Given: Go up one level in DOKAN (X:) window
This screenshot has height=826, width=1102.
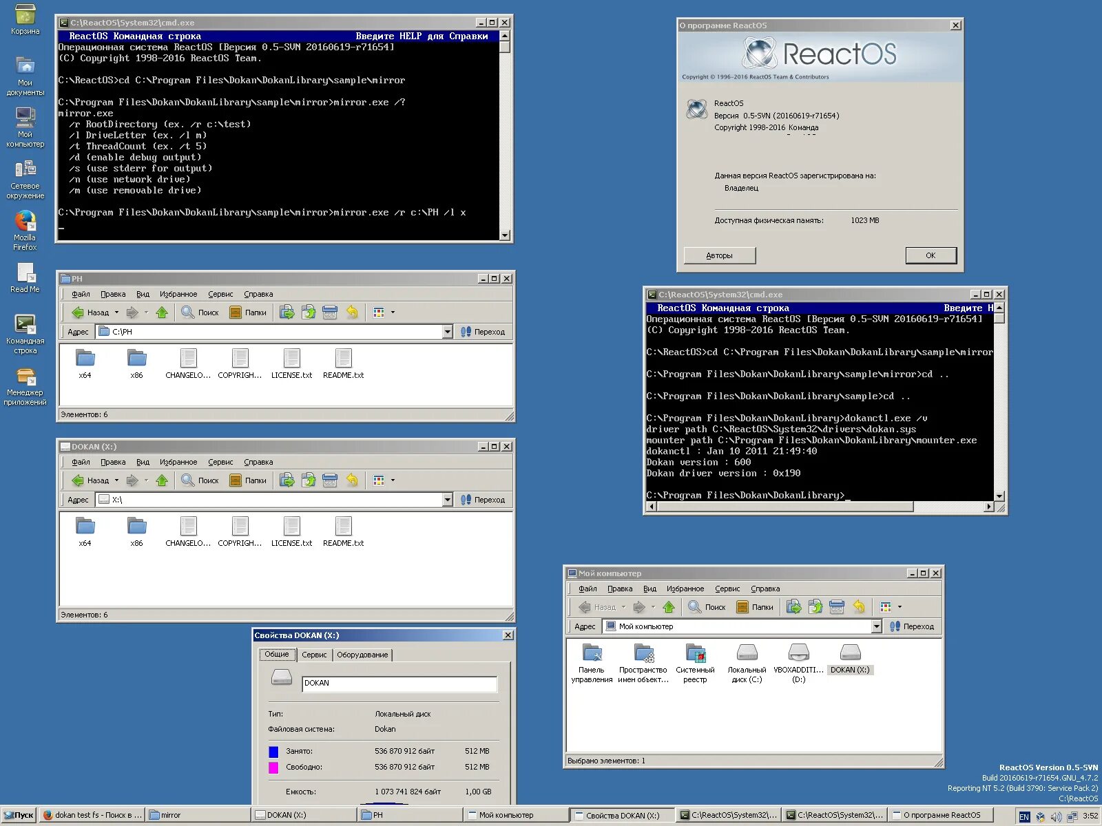Looking at the screenshot, I should (162, 480).
